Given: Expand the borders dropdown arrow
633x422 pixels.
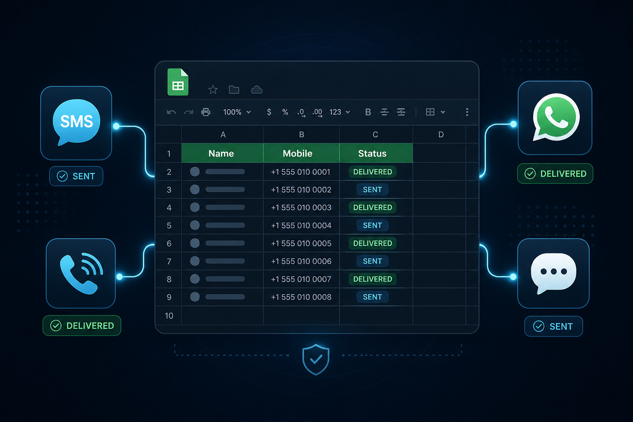Looking at the screenshot, I should point(443,112).
